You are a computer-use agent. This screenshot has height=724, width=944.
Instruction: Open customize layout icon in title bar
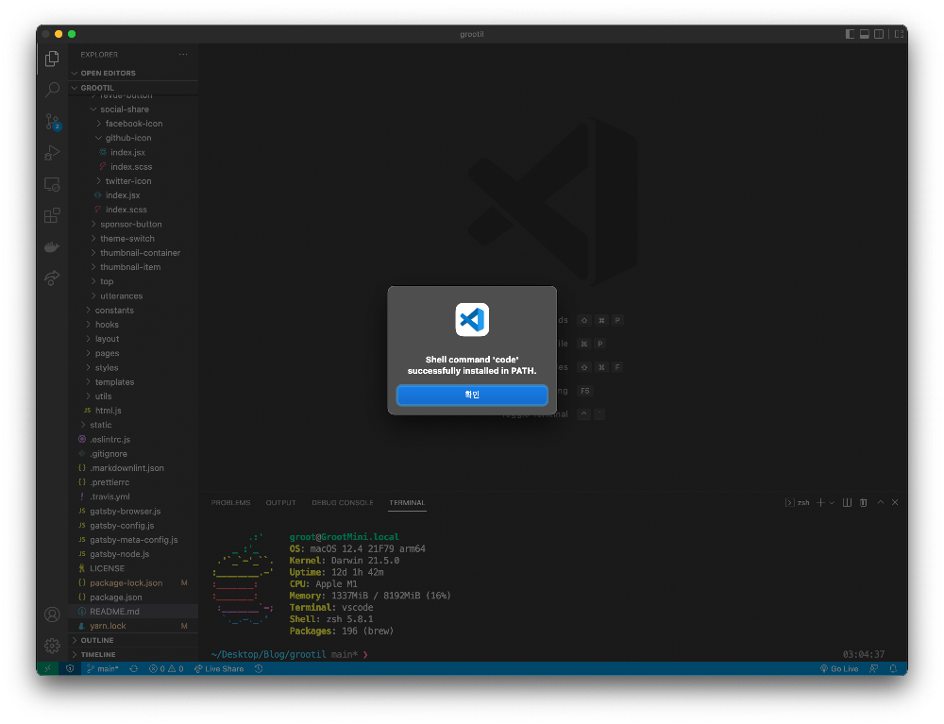899,34
